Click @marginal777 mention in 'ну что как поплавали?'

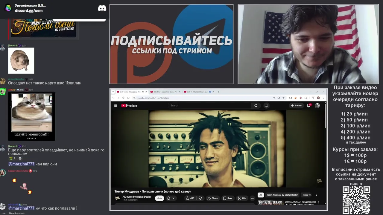(x=21, y=208)
